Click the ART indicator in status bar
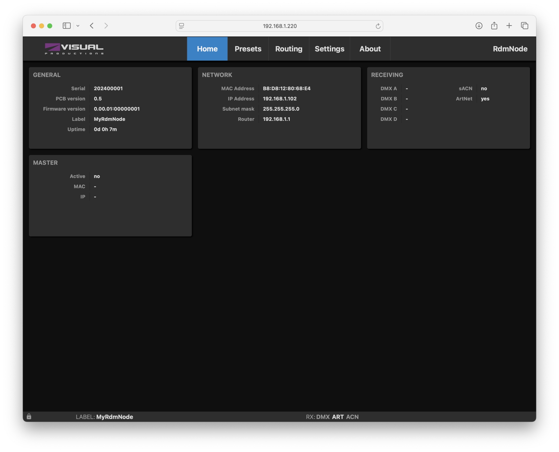Screen dimensions: 559x452 [338, 417]
